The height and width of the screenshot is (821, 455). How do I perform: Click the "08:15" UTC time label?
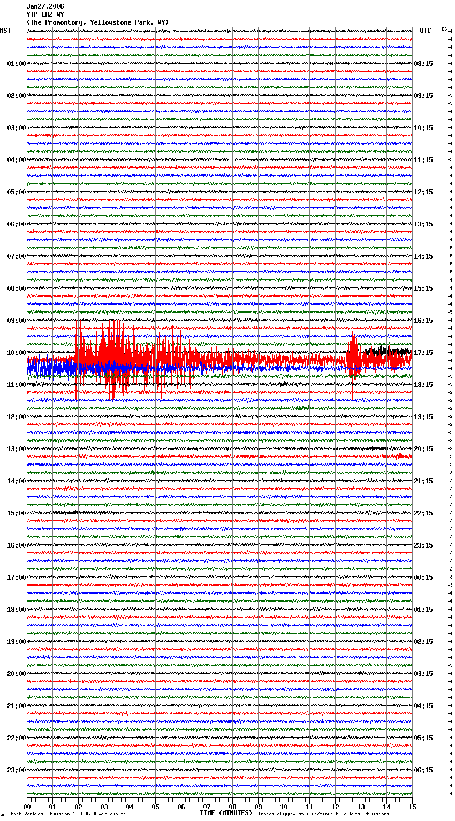pyautogui.click(x=423, y=64)
